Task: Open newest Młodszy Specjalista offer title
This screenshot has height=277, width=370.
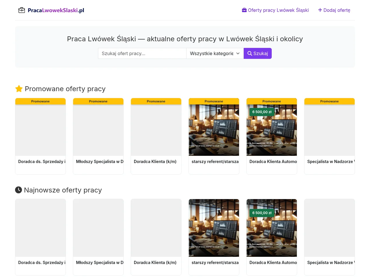Action: tap(100, 263)
